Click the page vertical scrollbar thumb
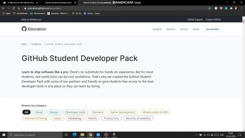This screenshot has height=138, width=245. tap(243, 21)
